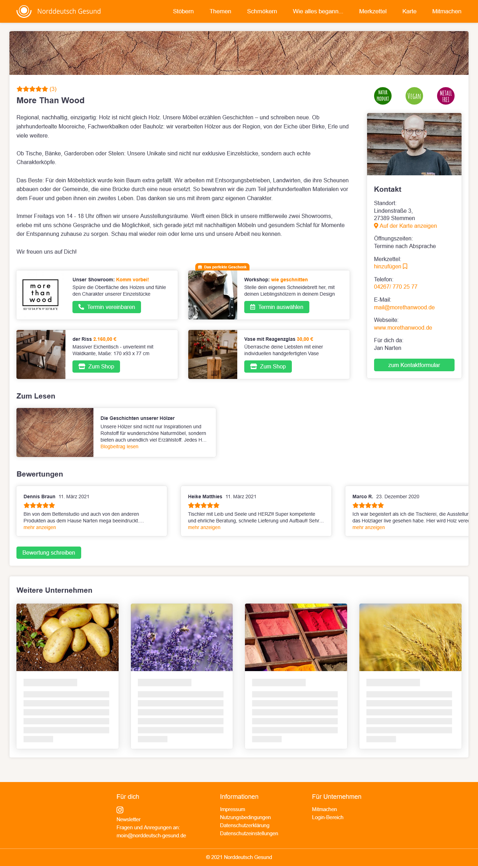This screenshot has height=866, width=478.
Task: Add to Merkzettel via the bookmark icon
Action: tap(405, 266)
